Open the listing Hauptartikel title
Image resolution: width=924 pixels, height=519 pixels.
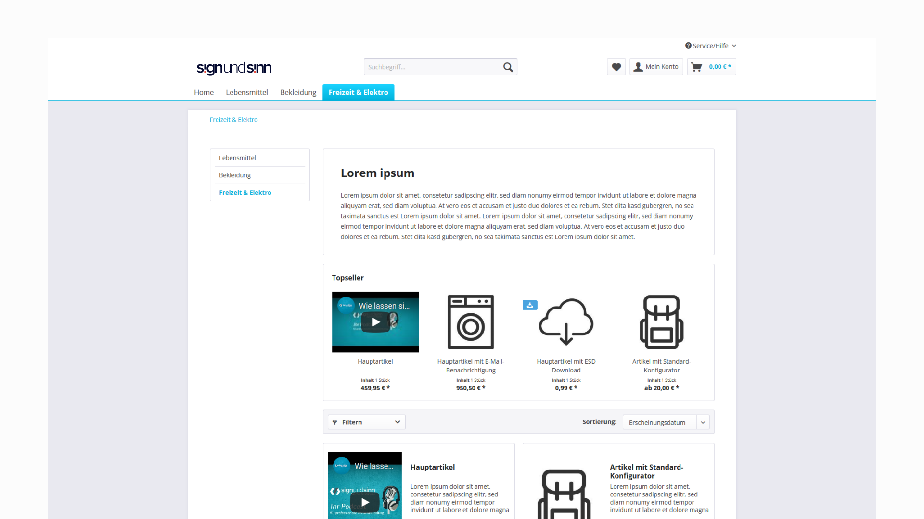[433, 467]
